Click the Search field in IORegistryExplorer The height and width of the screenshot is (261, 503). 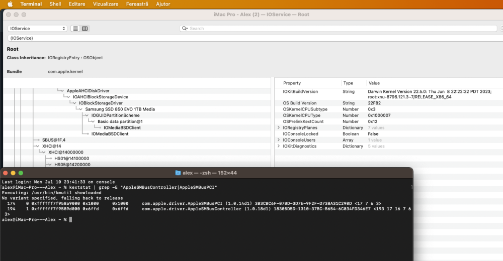pyautogui.click(x=339, y=29)
